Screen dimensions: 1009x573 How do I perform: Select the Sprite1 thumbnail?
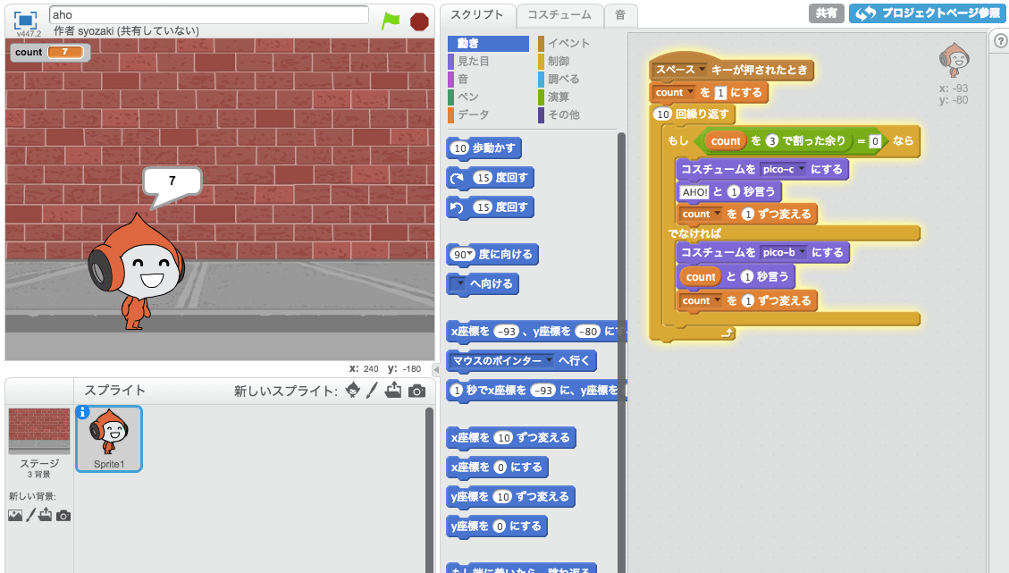point(109,439)
